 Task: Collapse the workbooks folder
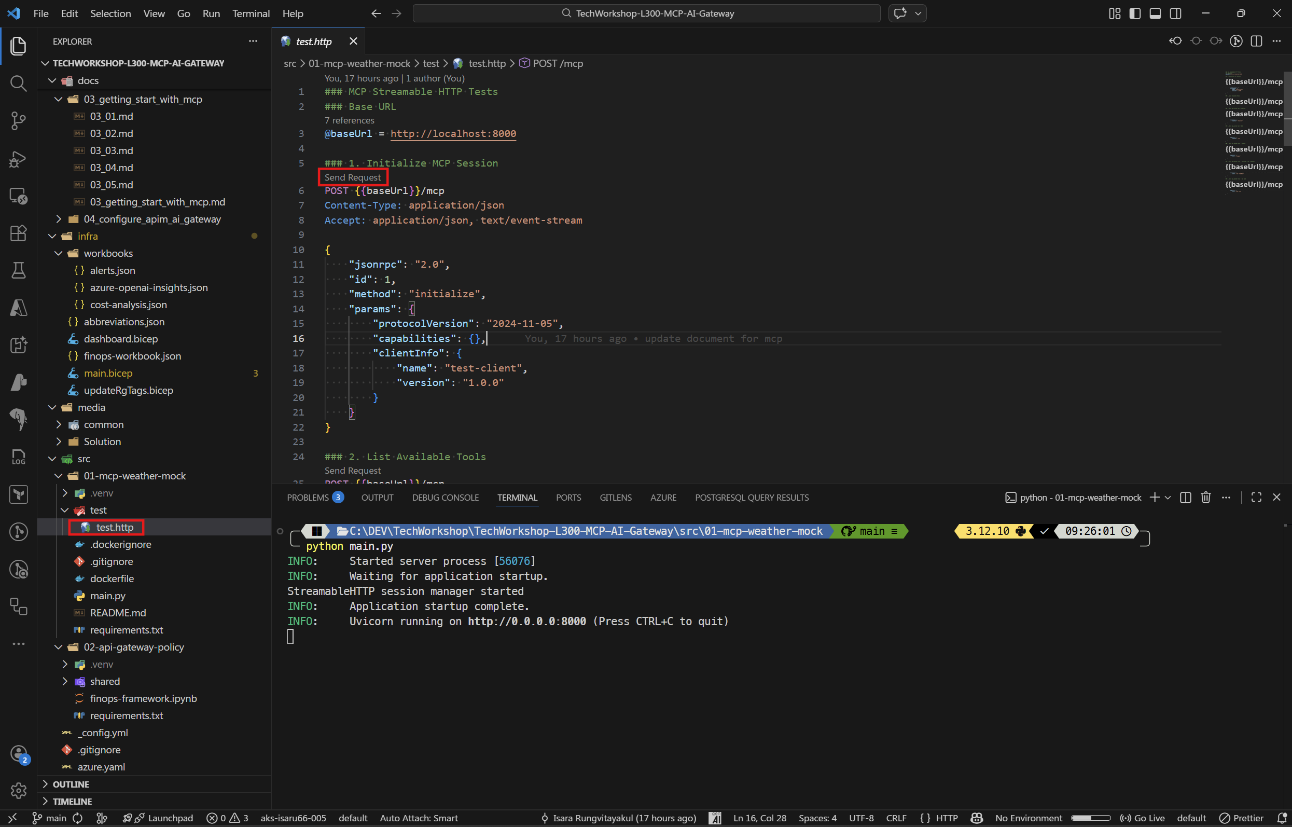(59, 254)
